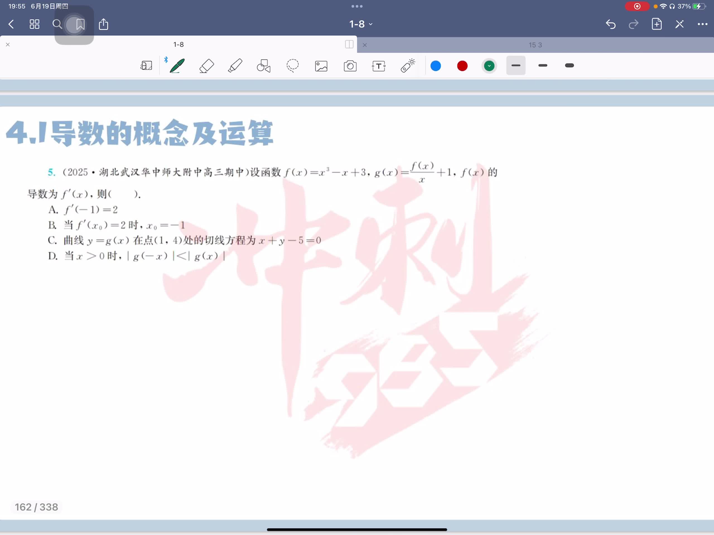Select the Lasso selection tool

(x=293, y=66)
